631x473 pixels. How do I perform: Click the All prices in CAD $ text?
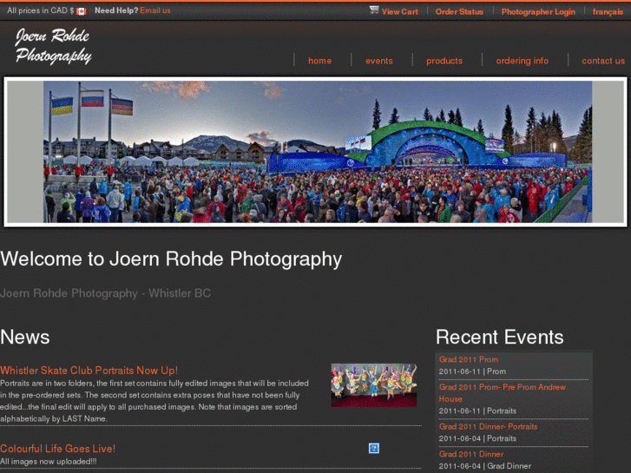click(x=41, y=10)
